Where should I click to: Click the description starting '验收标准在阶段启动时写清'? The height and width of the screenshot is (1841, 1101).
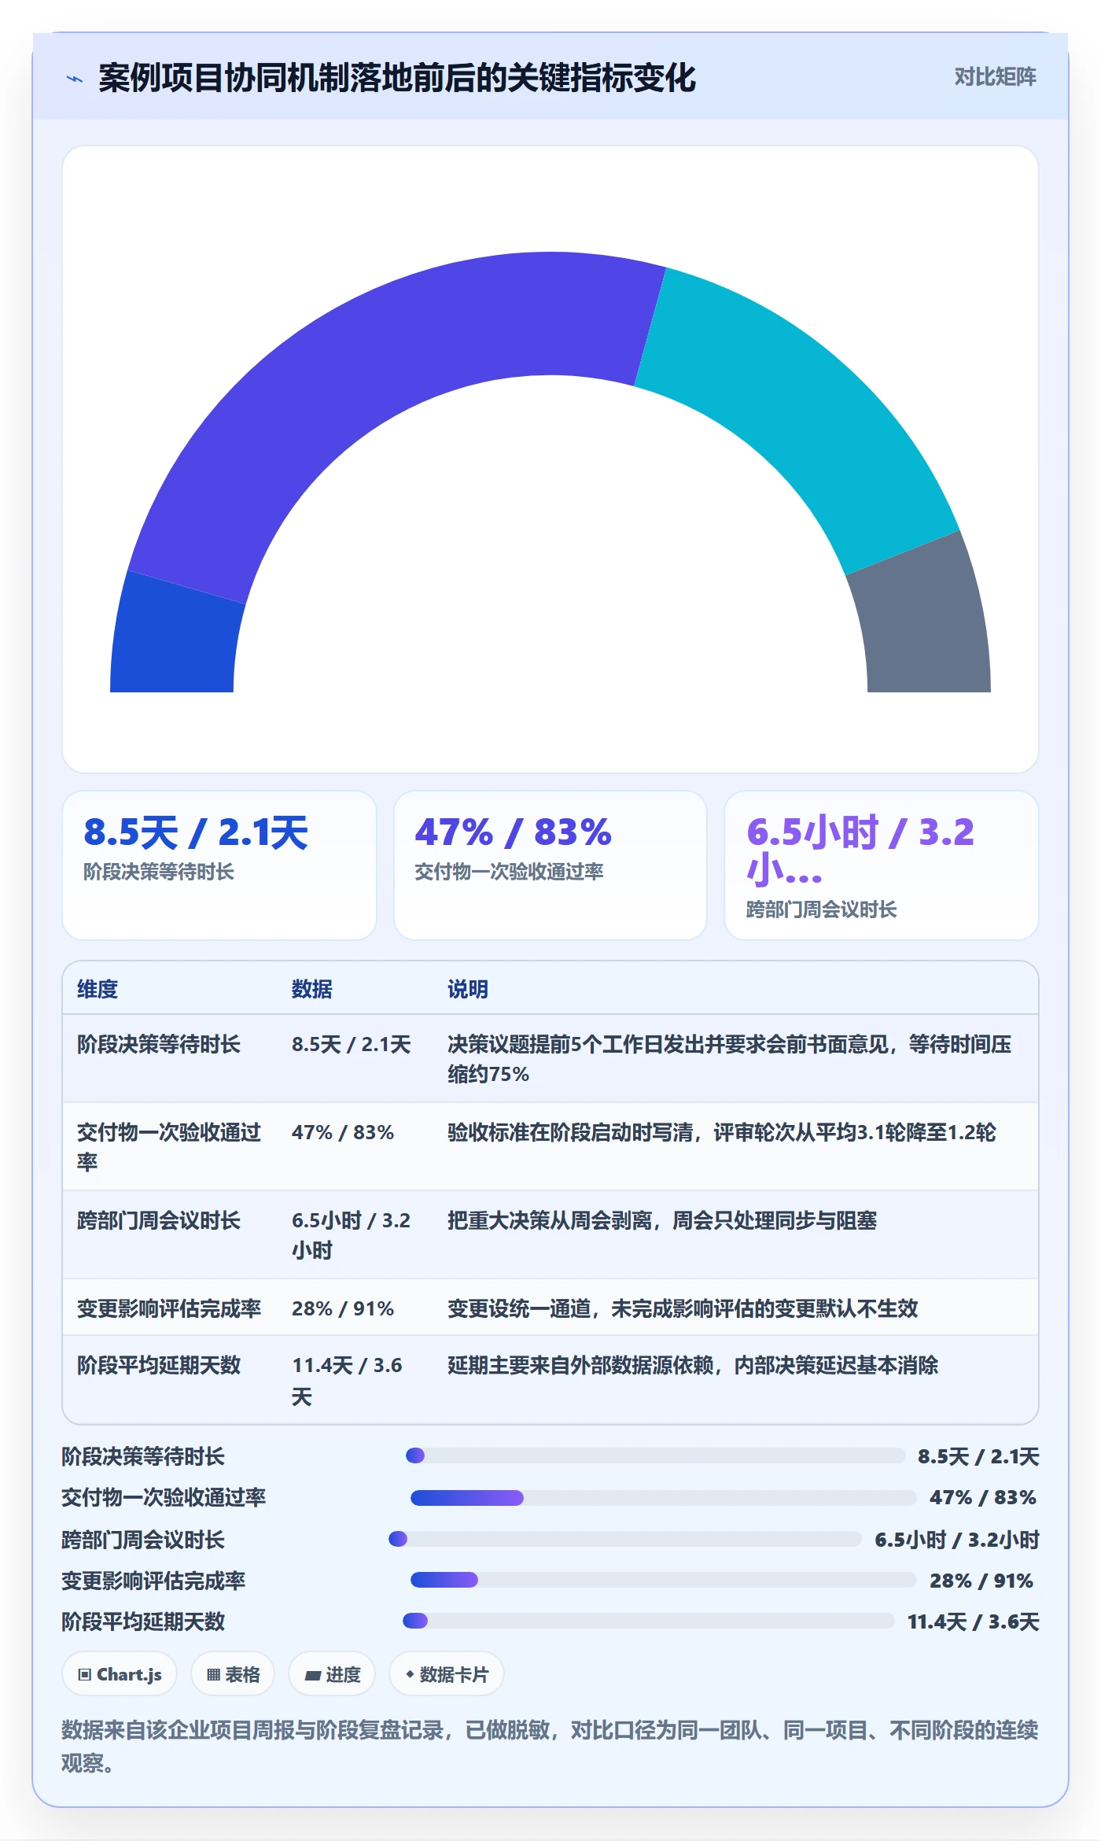722,1132
